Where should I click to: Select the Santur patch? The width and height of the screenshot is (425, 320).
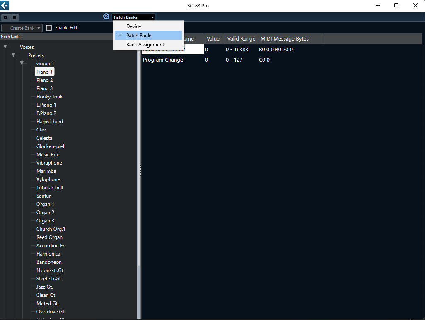tap(43, 196)
